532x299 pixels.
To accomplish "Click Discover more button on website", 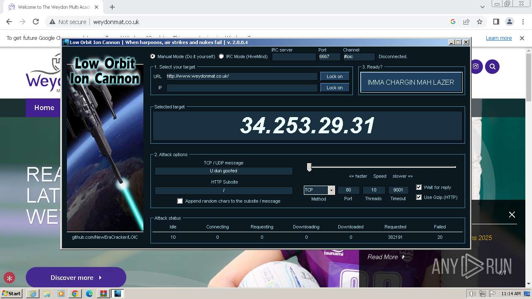I will point(76,277).
